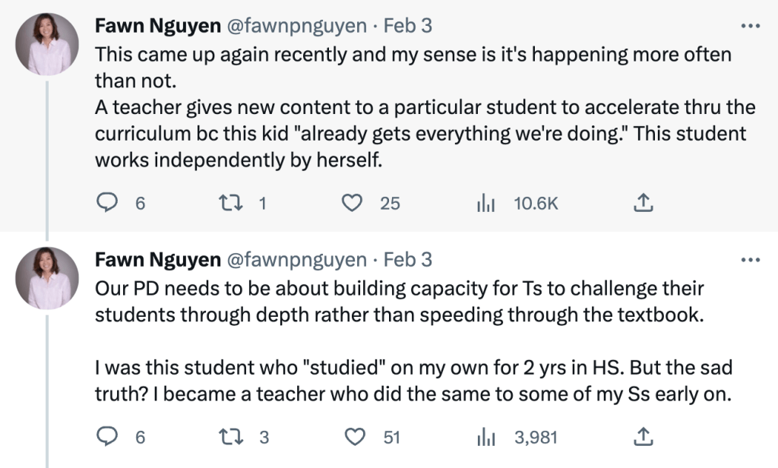Click the profile photo on the first tweet
778x468 pixels.
tap(48, 44)
